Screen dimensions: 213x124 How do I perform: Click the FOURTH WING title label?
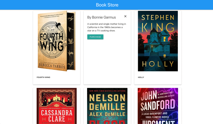(44, 77)
